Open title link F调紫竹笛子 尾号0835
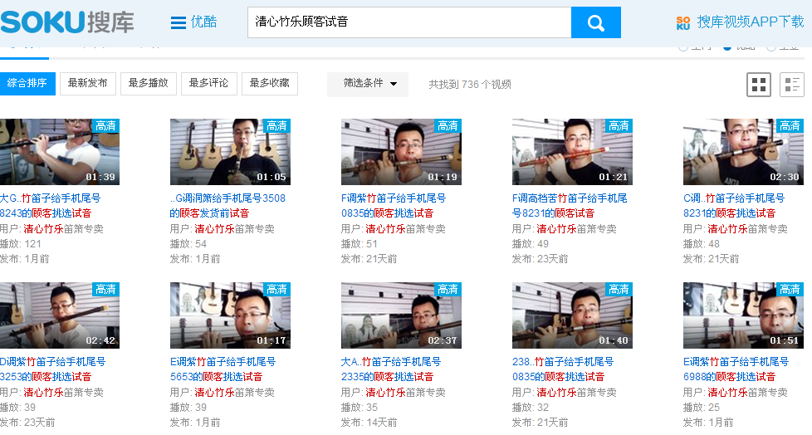This screenshot has height=435, width=812. 393,205
